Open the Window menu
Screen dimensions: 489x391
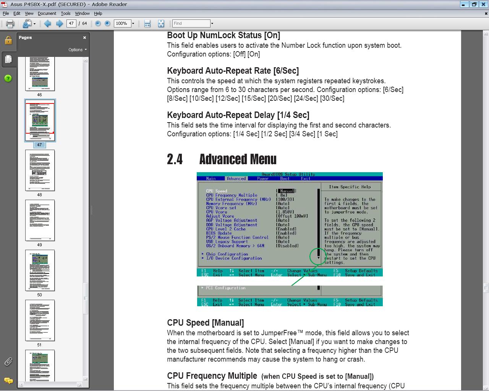[82, 13]
